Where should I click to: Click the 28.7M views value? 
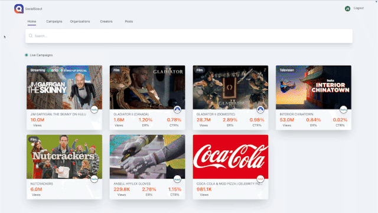[204, 120]
